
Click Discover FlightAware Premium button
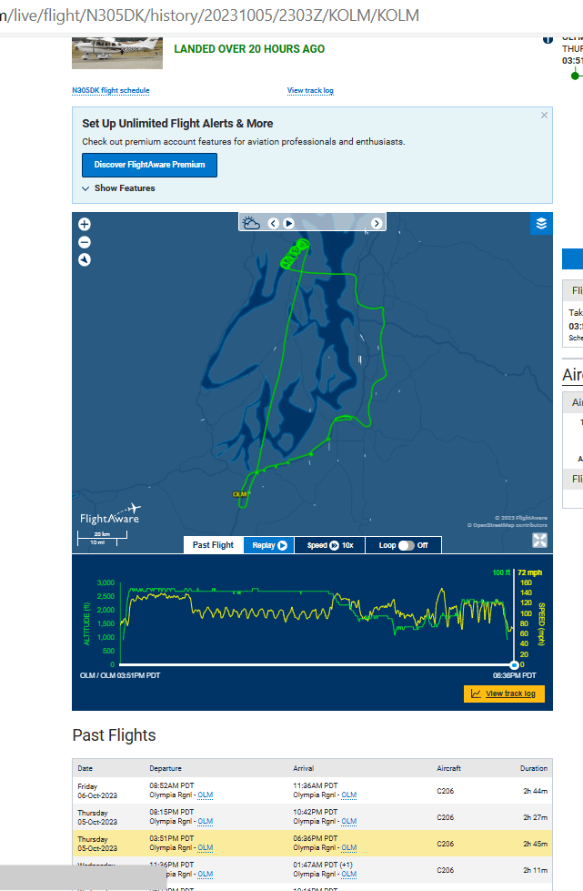(149, 165)
